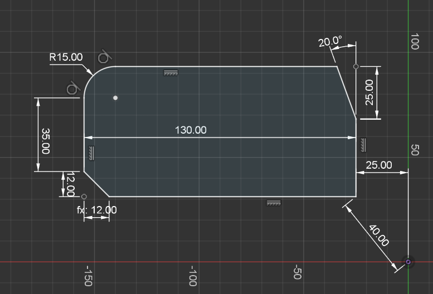Select the fillet arc at the top-left corner
Viewport: 433px width, 294px height.
click(93, 76)
